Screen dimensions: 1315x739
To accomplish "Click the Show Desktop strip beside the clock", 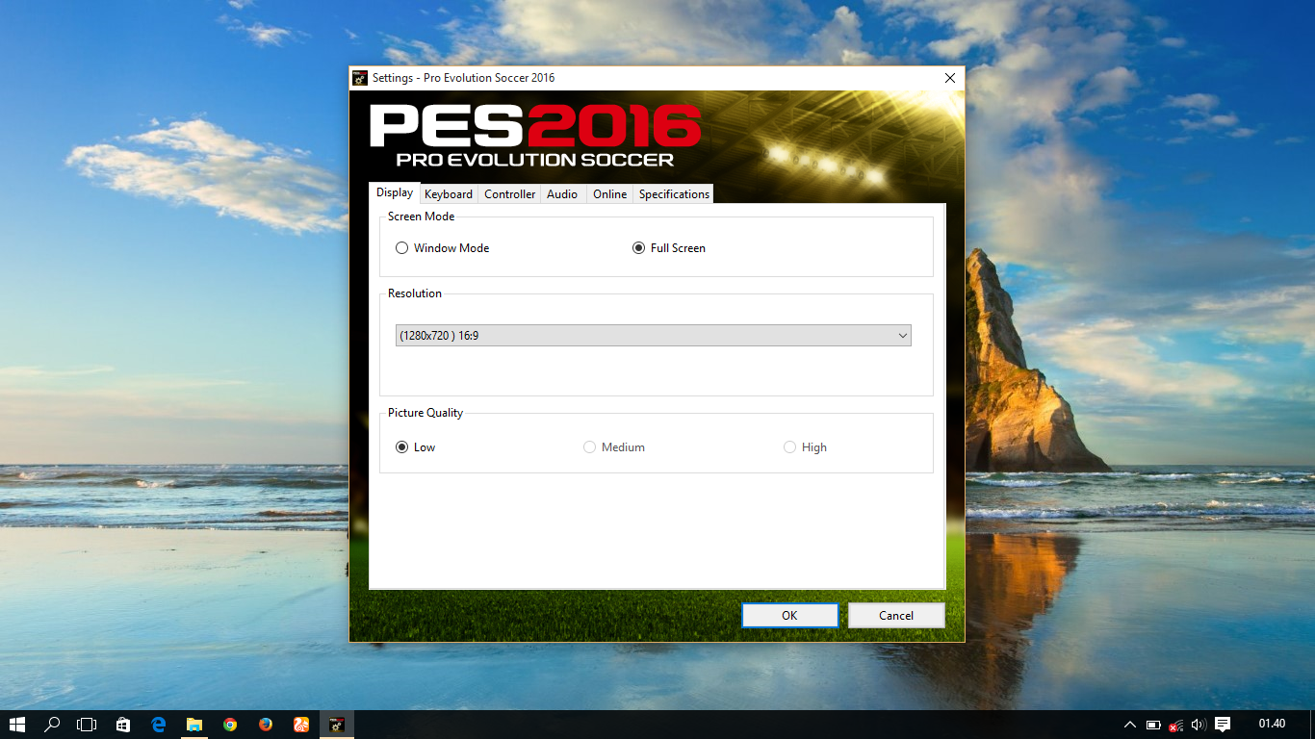I will pyautogui.click(x=1312, y=725).
